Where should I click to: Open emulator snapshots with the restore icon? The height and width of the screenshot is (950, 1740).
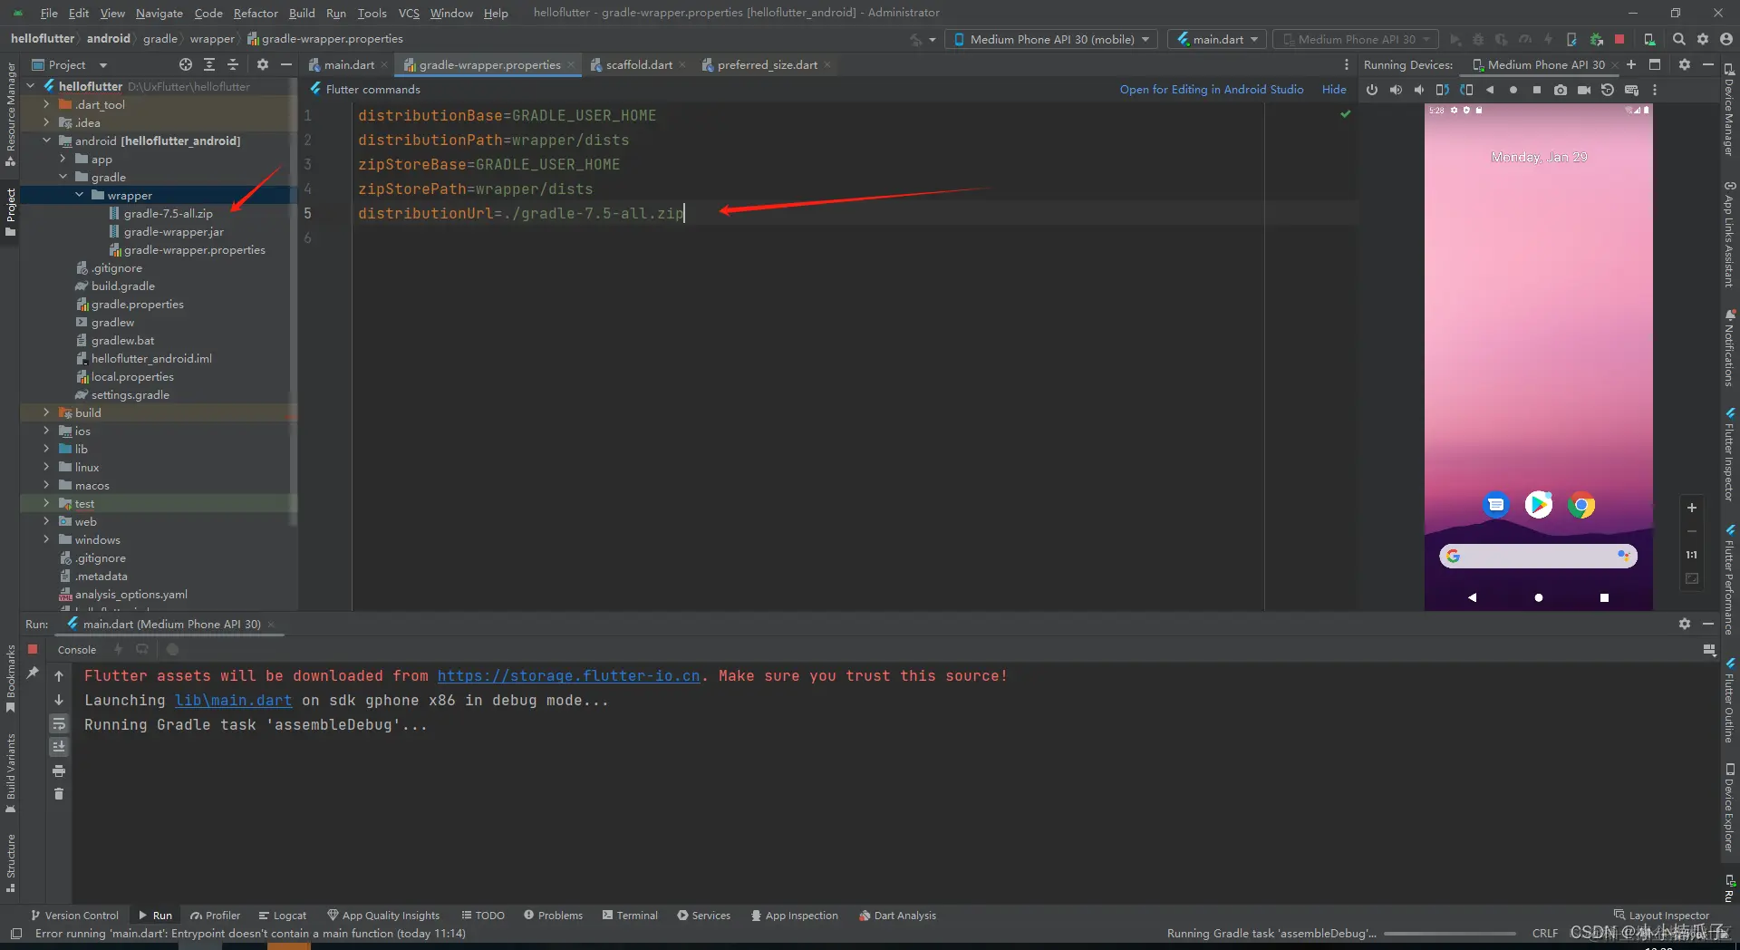1609,90
